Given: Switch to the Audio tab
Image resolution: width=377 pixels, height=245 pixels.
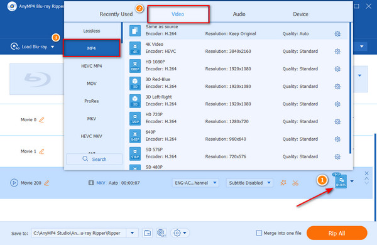Looking at the screenshot, I should point(239,14).
